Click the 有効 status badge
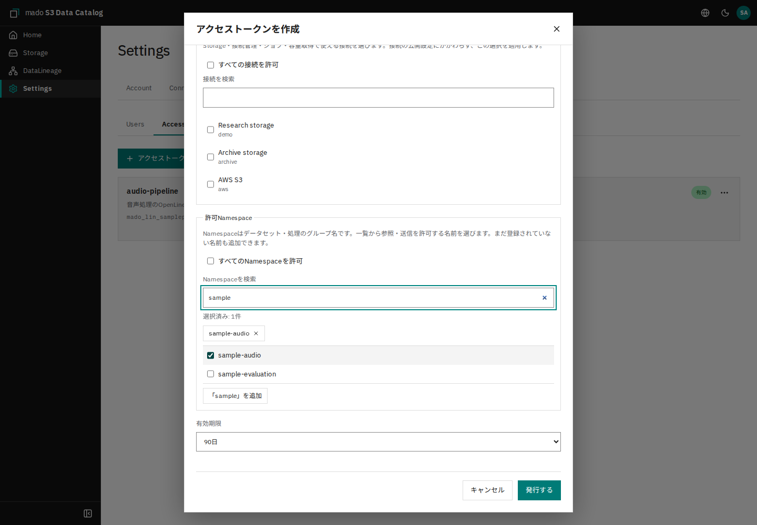Viewport: 757px width, 525px height. click(701, 193)
